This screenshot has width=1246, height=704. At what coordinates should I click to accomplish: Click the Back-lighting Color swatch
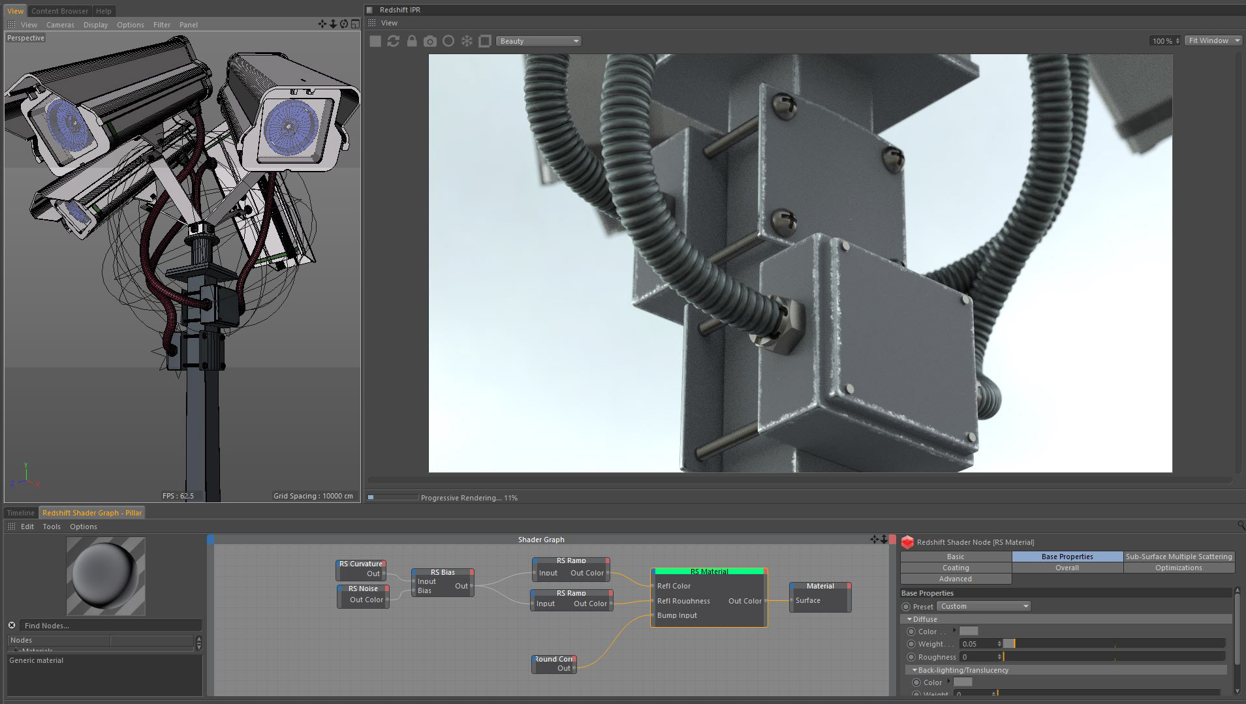coord(963,682)
